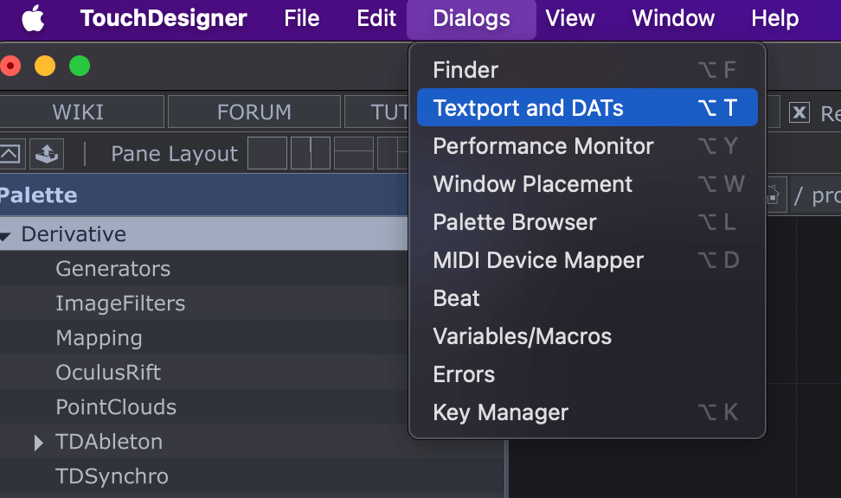Click the home icon in path bar
Image resolution: width=841 pixels, height=498 pixels.
tap(773, 195)
